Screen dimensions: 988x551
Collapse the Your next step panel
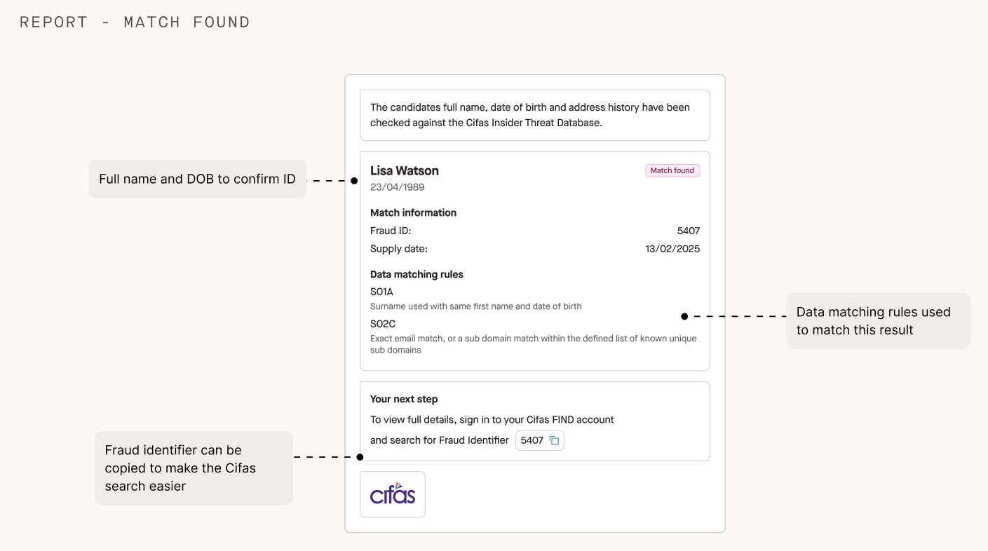[x=403, y=398]
